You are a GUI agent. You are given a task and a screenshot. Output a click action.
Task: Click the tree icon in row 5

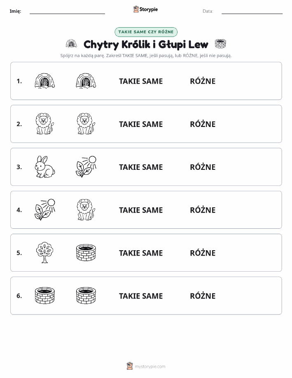pyautogui.click(x=44, y=253)
